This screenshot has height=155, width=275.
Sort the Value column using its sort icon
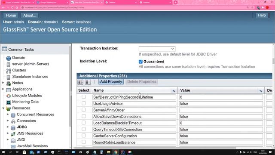[x=261, y=91]
